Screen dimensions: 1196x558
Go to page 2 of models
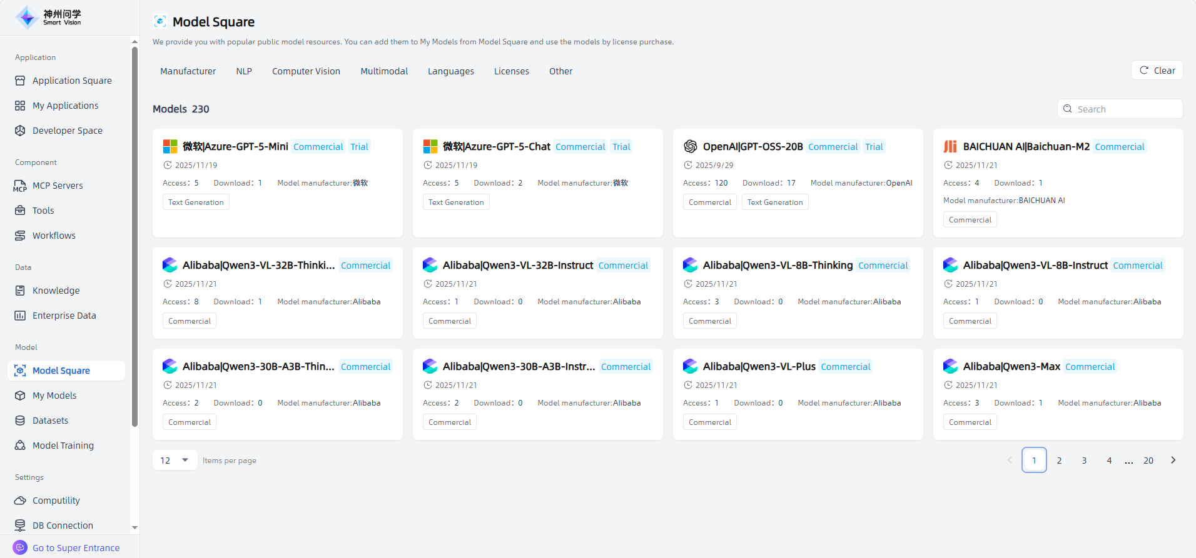(x=1059, y=461)
